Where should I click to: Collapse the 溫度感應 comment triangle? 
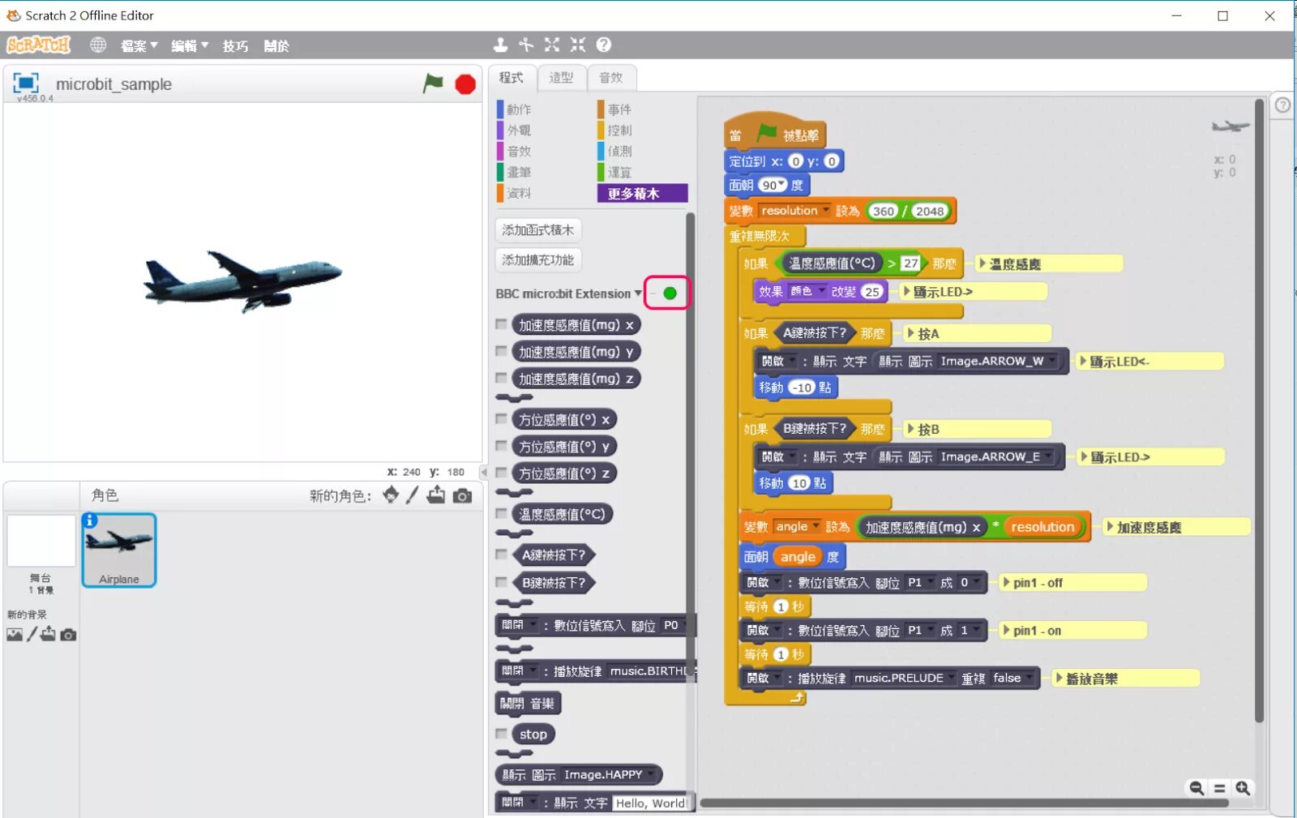click(x=982, y=263)
